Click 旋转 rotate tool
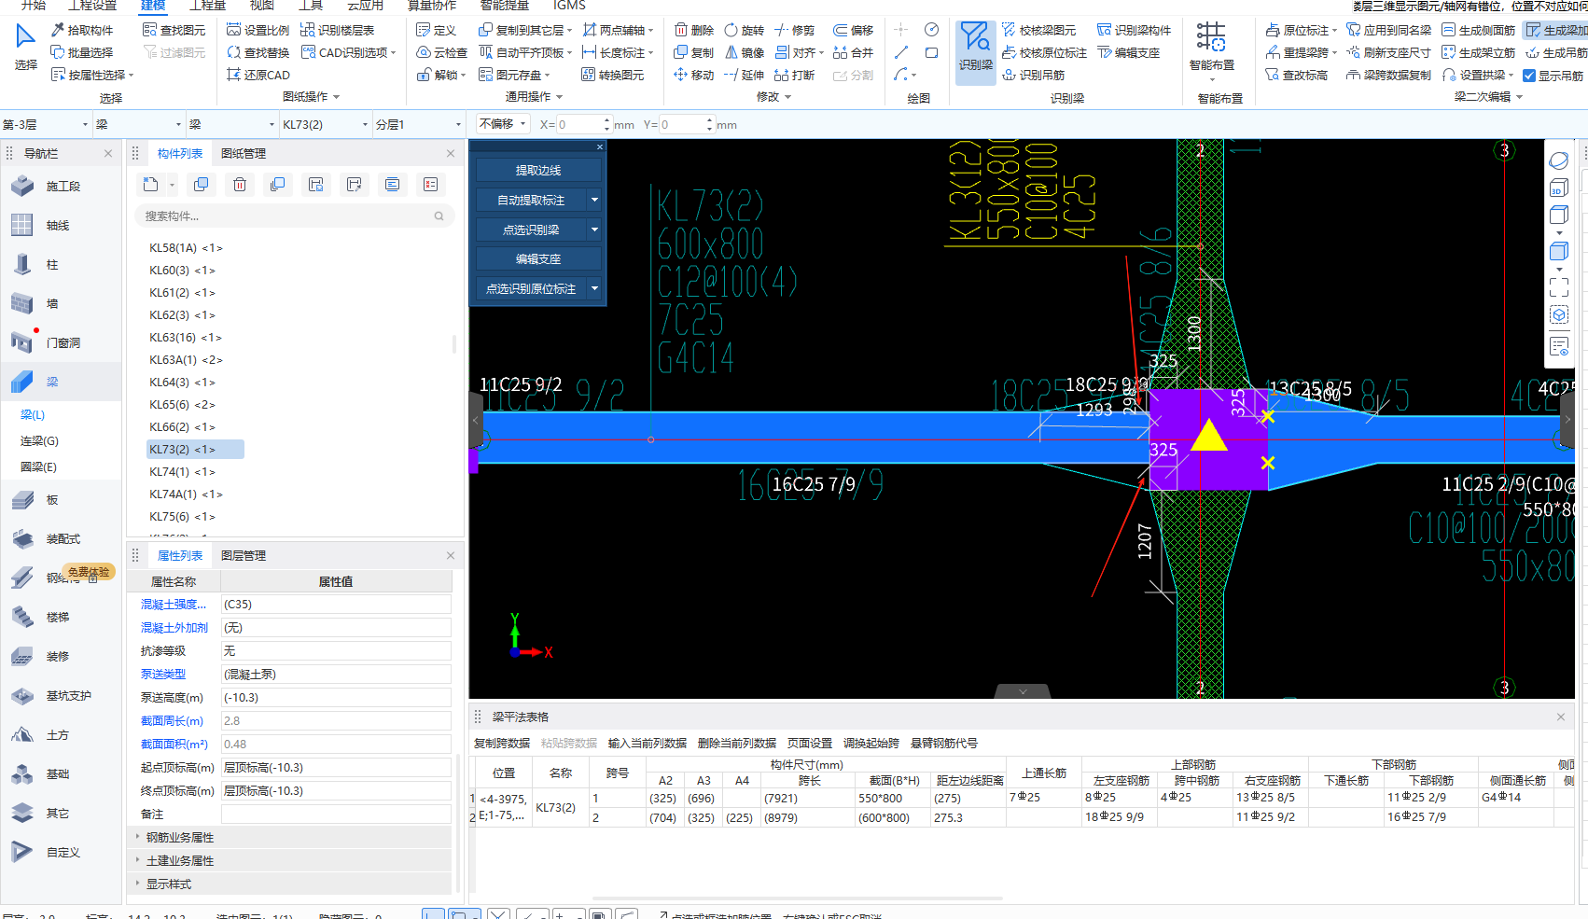This screenshot has height=919, width=1588. pos(744,30)
